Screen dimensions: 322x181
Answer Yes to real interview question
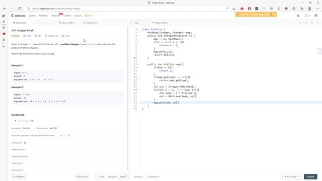point(61,136)
